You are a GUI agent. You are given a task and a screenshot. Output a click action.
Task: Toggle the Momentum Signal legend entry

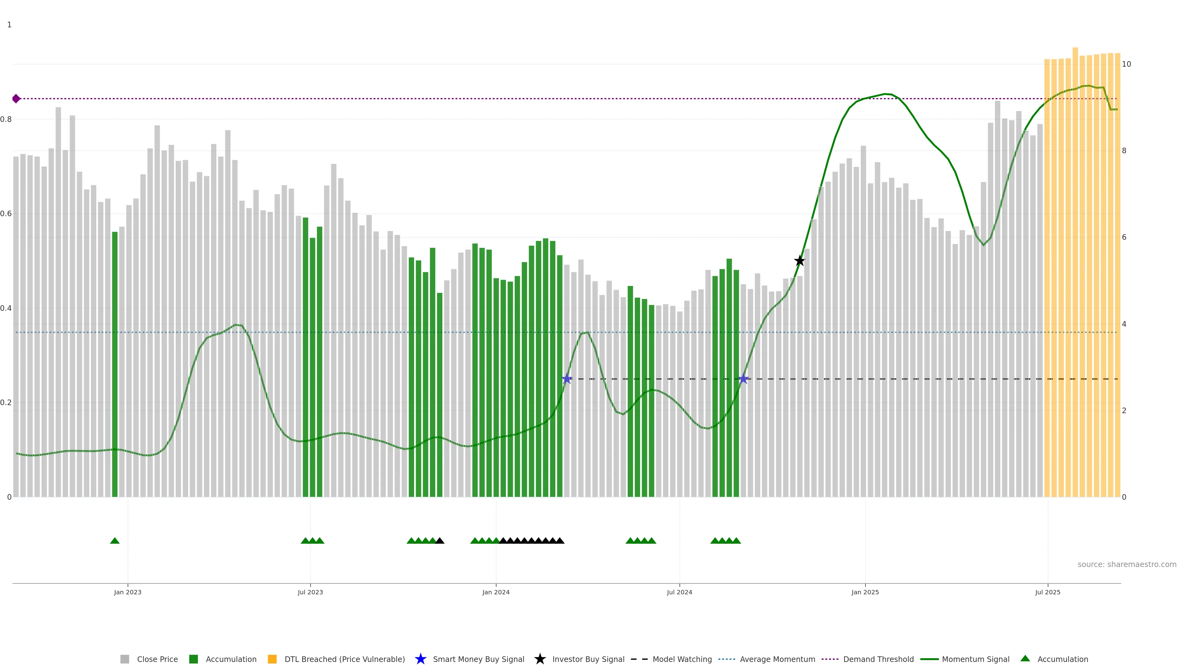(975, 659)
